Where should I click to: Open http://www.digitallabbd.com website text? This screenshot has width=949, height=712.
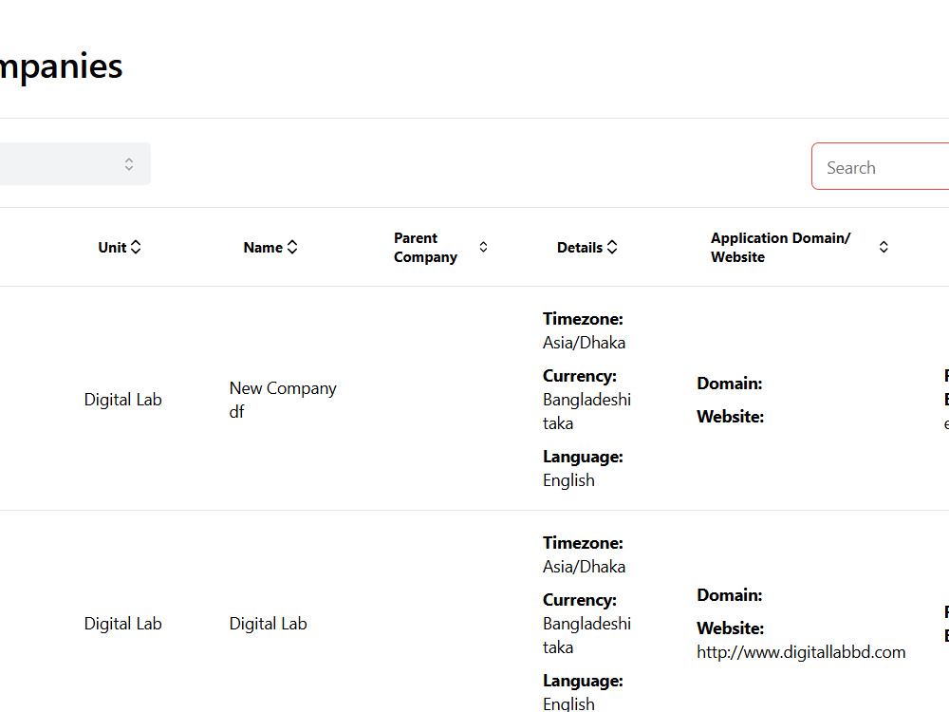[801, 652]
